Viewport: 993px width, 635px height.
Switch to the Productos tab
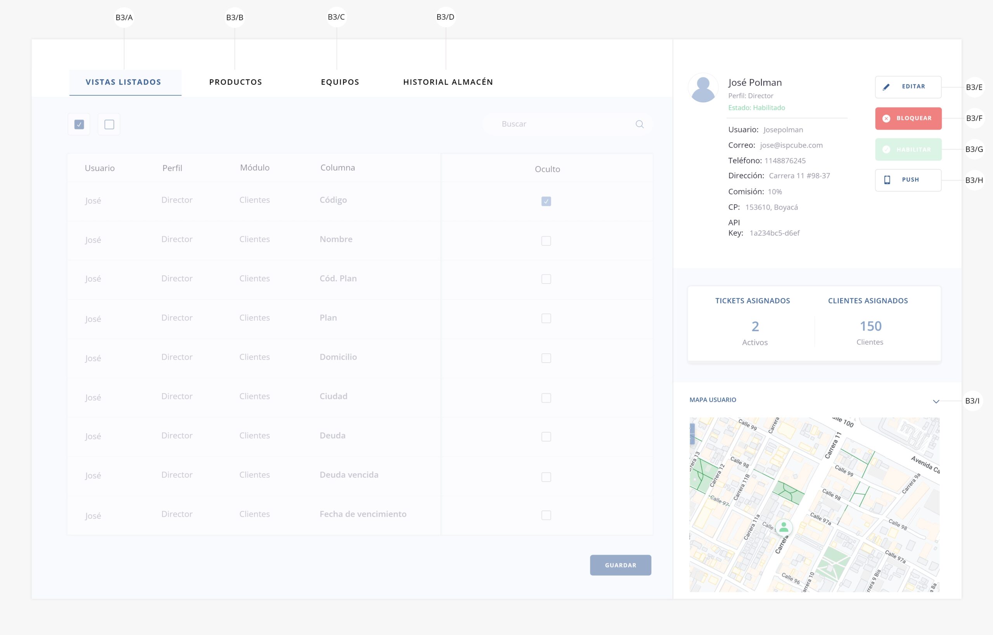pyautogui.click(x=235, y=82)
